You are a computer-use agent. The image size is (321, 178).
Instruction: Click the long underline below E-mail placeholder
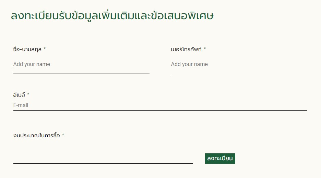coord(160,111)
